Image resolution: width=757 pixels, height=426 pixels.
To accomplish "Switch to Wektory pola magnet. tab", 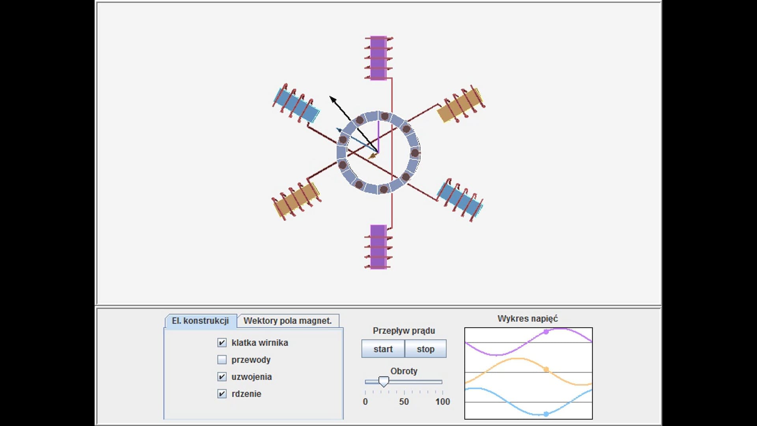I will (x=287, y=321).
